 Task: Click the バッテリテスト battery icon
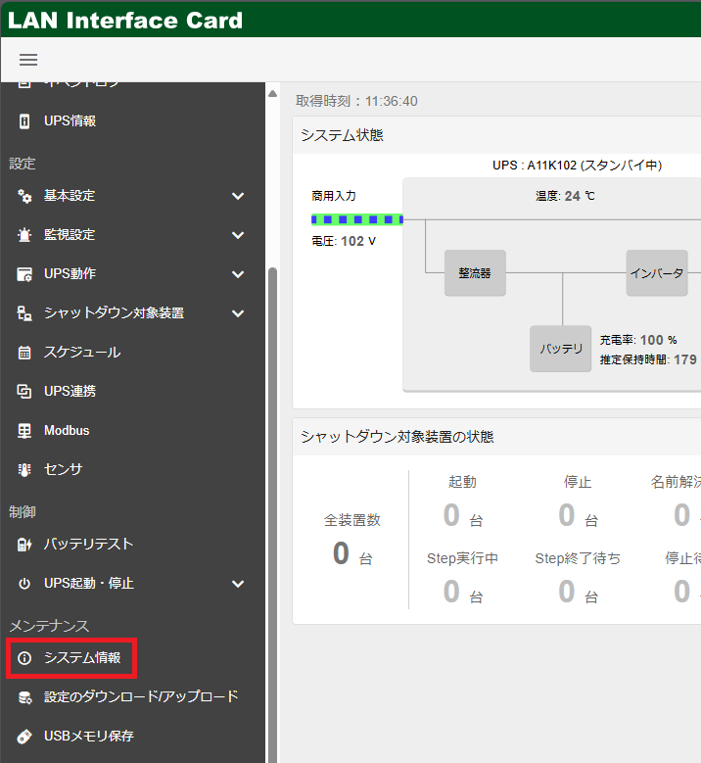tap(24, 544)
